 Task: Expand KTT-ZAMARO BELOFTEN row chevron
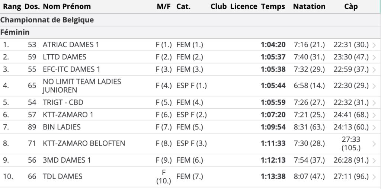coord(374,144)
